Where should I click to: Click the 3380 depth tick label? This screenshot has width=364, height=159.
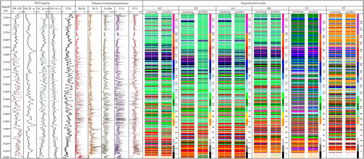click(x=5, y=114)
